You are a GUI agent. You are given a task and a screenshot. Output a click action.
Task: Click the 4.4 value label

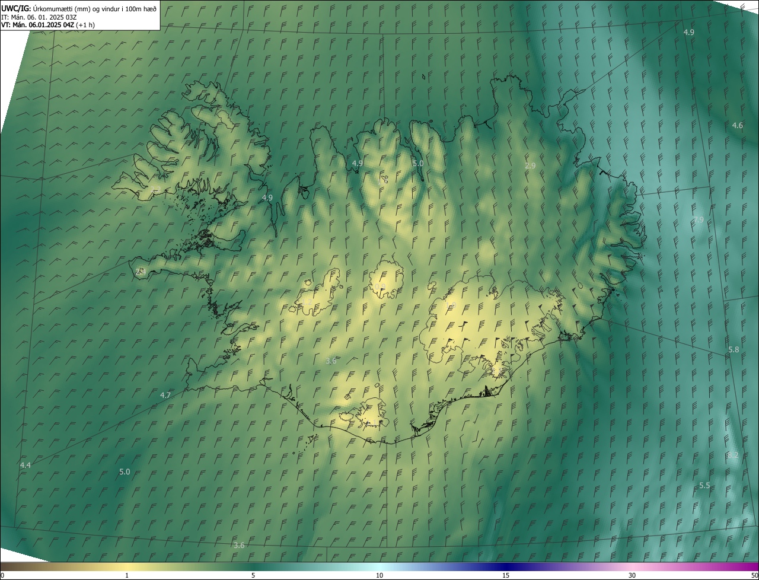tap(25, 465)
